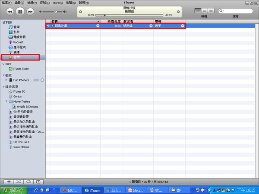Open the 控制(C) menu
Screen dimensions: 259x194
point(44,3)
